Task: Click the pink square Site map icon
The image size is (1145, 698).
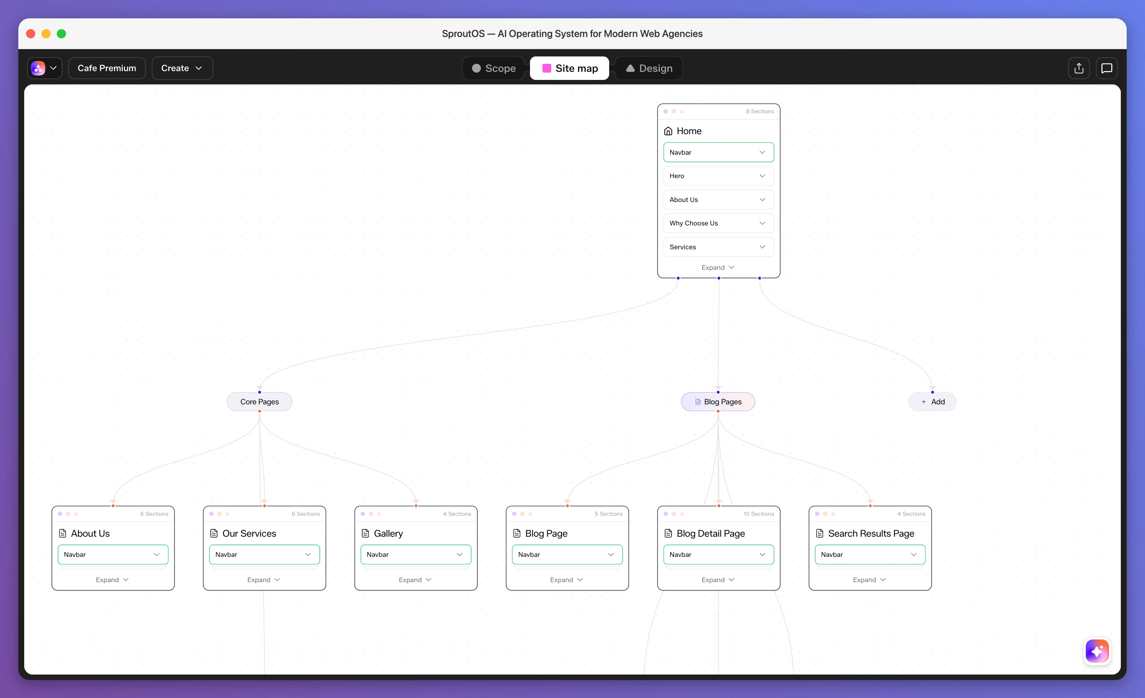Action: pyautogui.click(x=547, y=68)
